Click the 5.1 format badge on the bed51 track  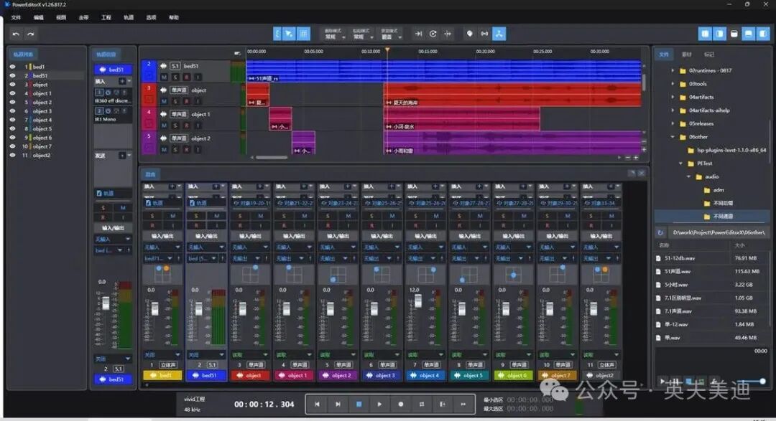click(x=175, y=66)
